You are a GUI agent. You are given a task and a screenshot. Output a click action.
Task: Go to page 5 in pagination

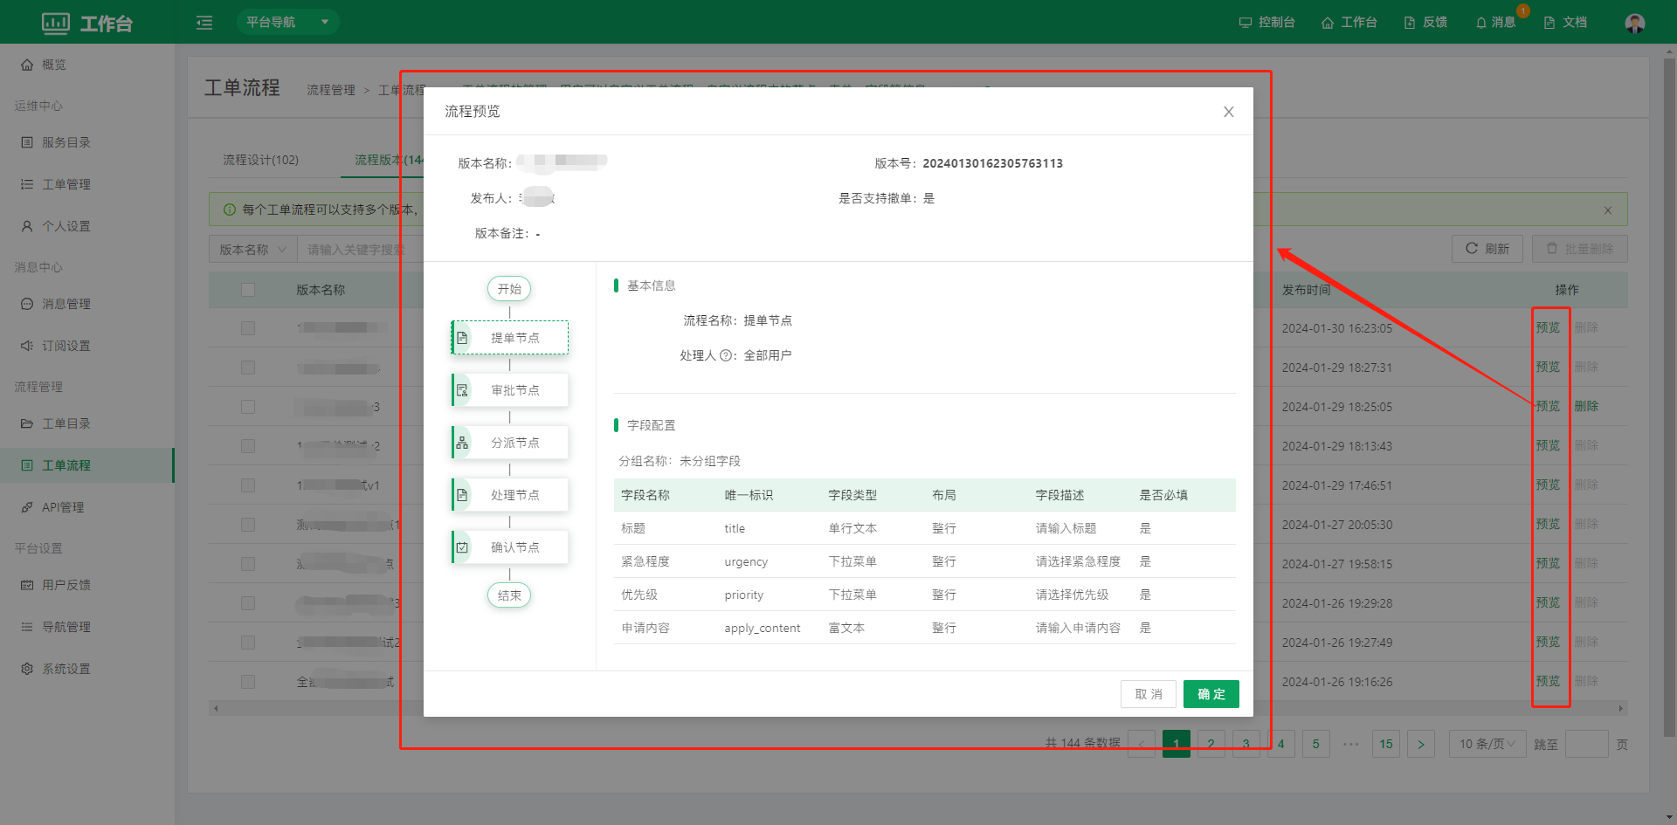click(x=1315, y=744)
